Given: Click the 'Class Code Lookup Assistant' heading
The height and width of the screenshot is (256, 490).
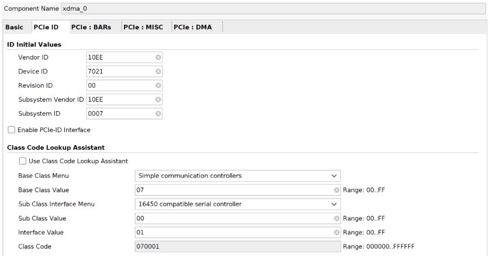Looking at the screenshot, I should (x=56, y=148).
